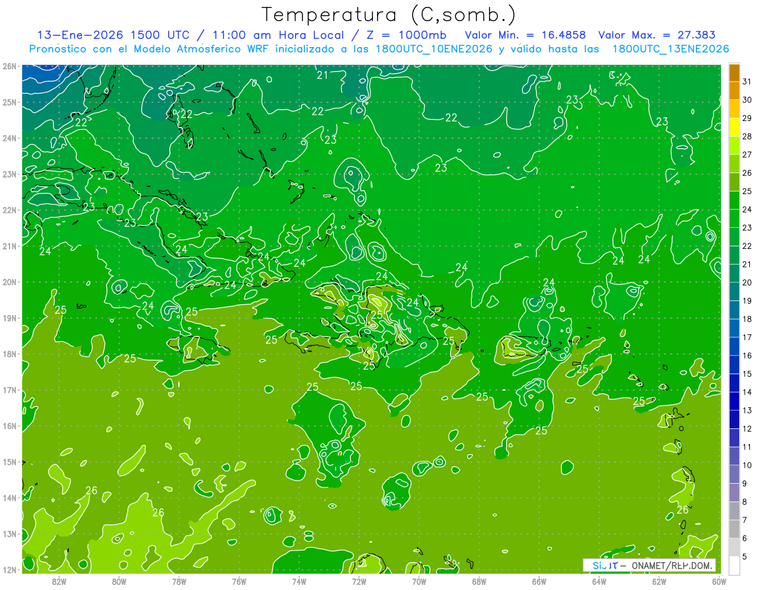This screenshot has height=590, width=764.
Task: Click the '74W' longitude label
Action: [299, 581]
